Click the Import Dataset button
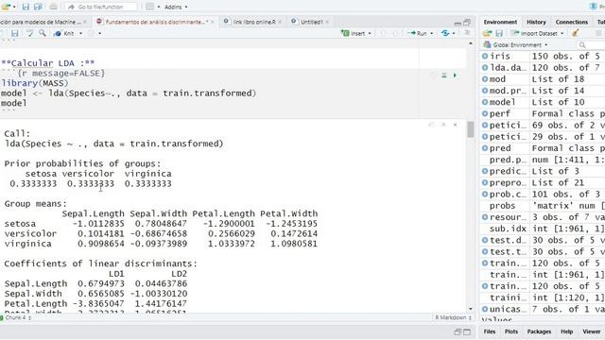This screenshot has height=340, width=605. [536, 34]
